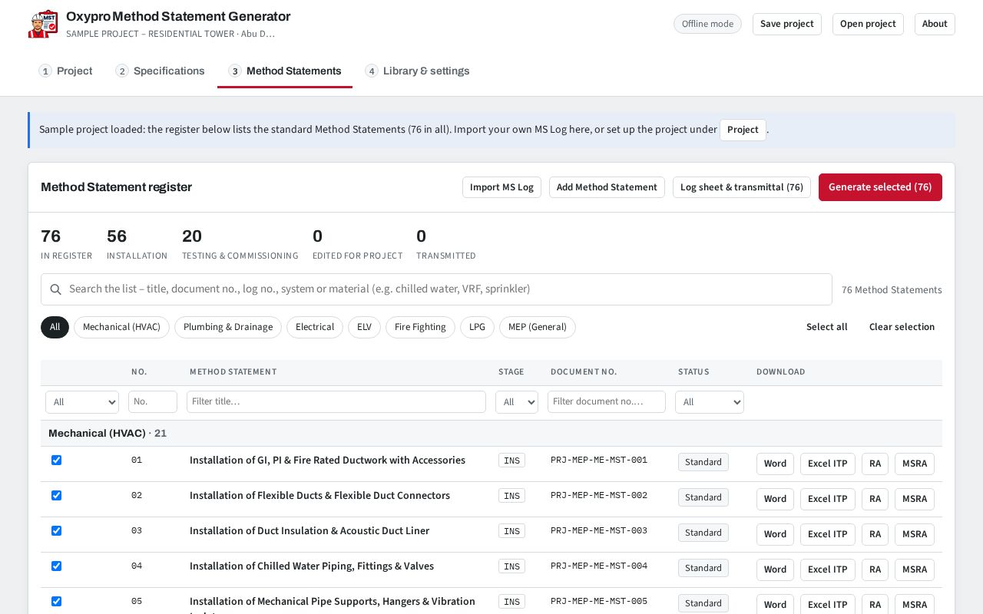Image resolution: width=983 pixels, height=614 pixels.
Task: Click Save project button
Action: coord(787,24)
